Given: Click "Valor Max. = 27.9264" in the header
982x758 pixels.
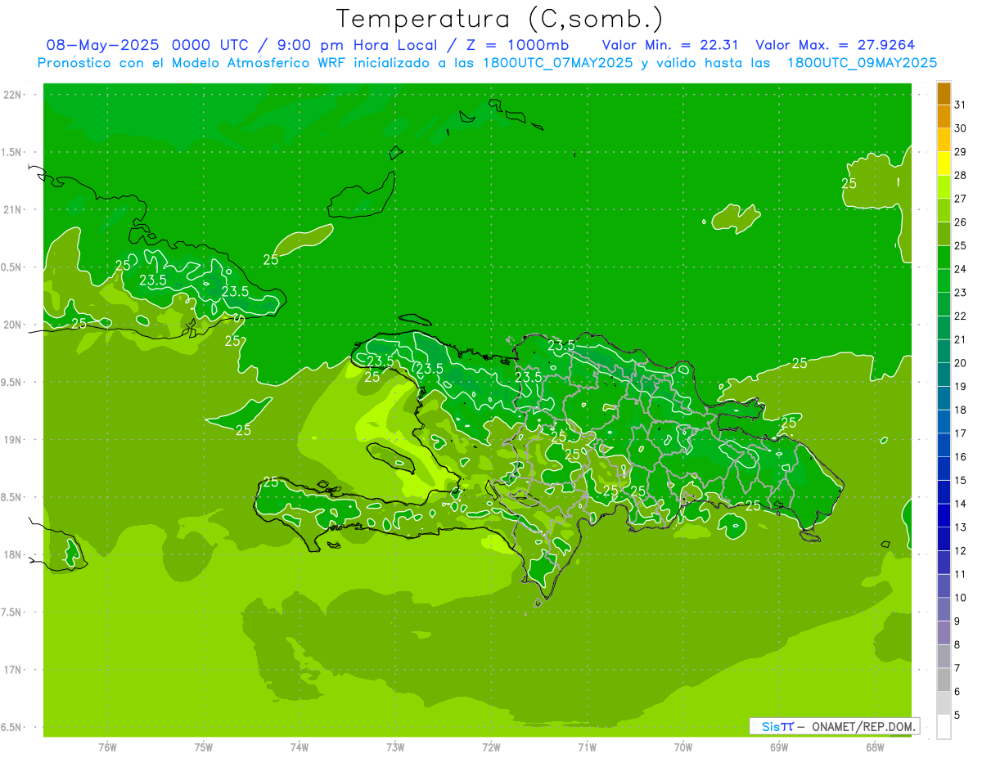Looking at the screenshot, I should [x=836, y=45].
